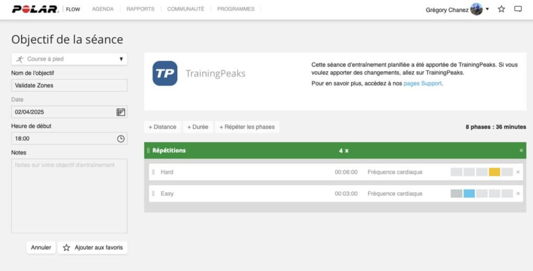Screen dimensions: 533x271
Task: Click the Objectif de la séance heading
Action: click(67, 39)
